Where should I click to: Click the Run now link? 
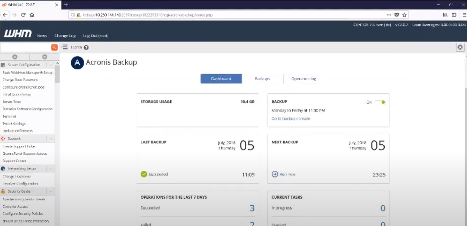[287, 174]
